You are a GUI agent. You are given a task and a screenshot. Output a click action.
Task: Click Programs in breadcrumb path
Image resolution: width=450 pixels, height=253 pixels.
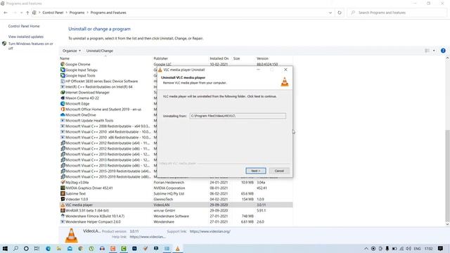click(77, 13)
